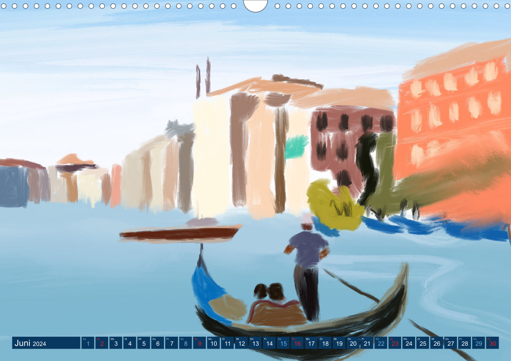Click the hanging hole cutout at top center
The width and height of the screenshot is (511, 361).
coord(255,4)
